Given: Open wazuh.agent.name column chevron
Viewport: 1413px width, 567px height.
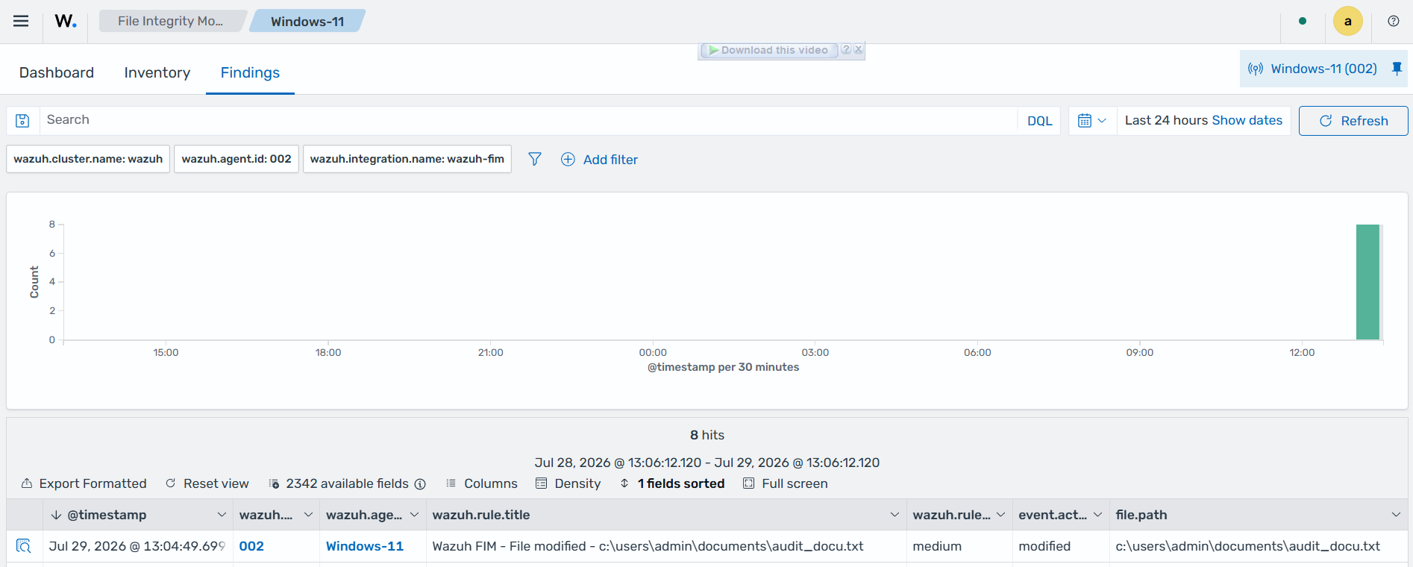Looking at the screenshot, I should (x=414, y=515).
